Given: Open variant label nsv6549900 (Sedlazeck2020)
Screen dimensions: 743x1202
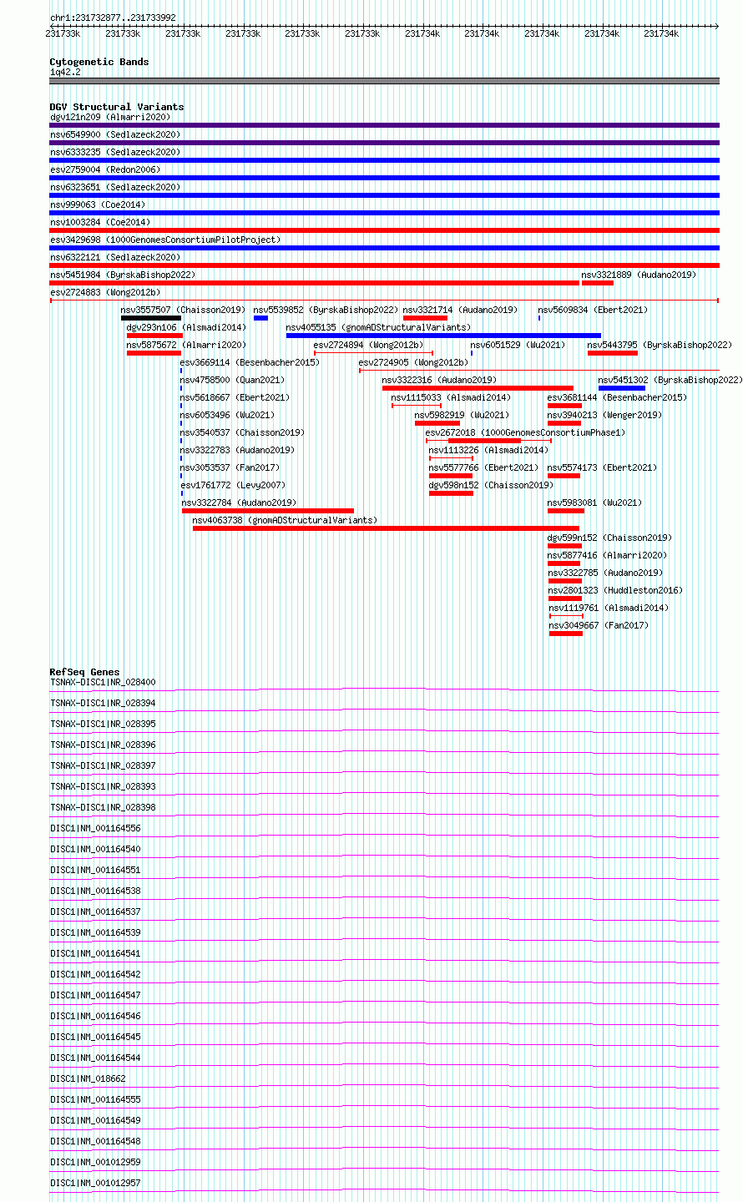Looking at the screenshot, I should pyautogui.click(x=115, y=134).
